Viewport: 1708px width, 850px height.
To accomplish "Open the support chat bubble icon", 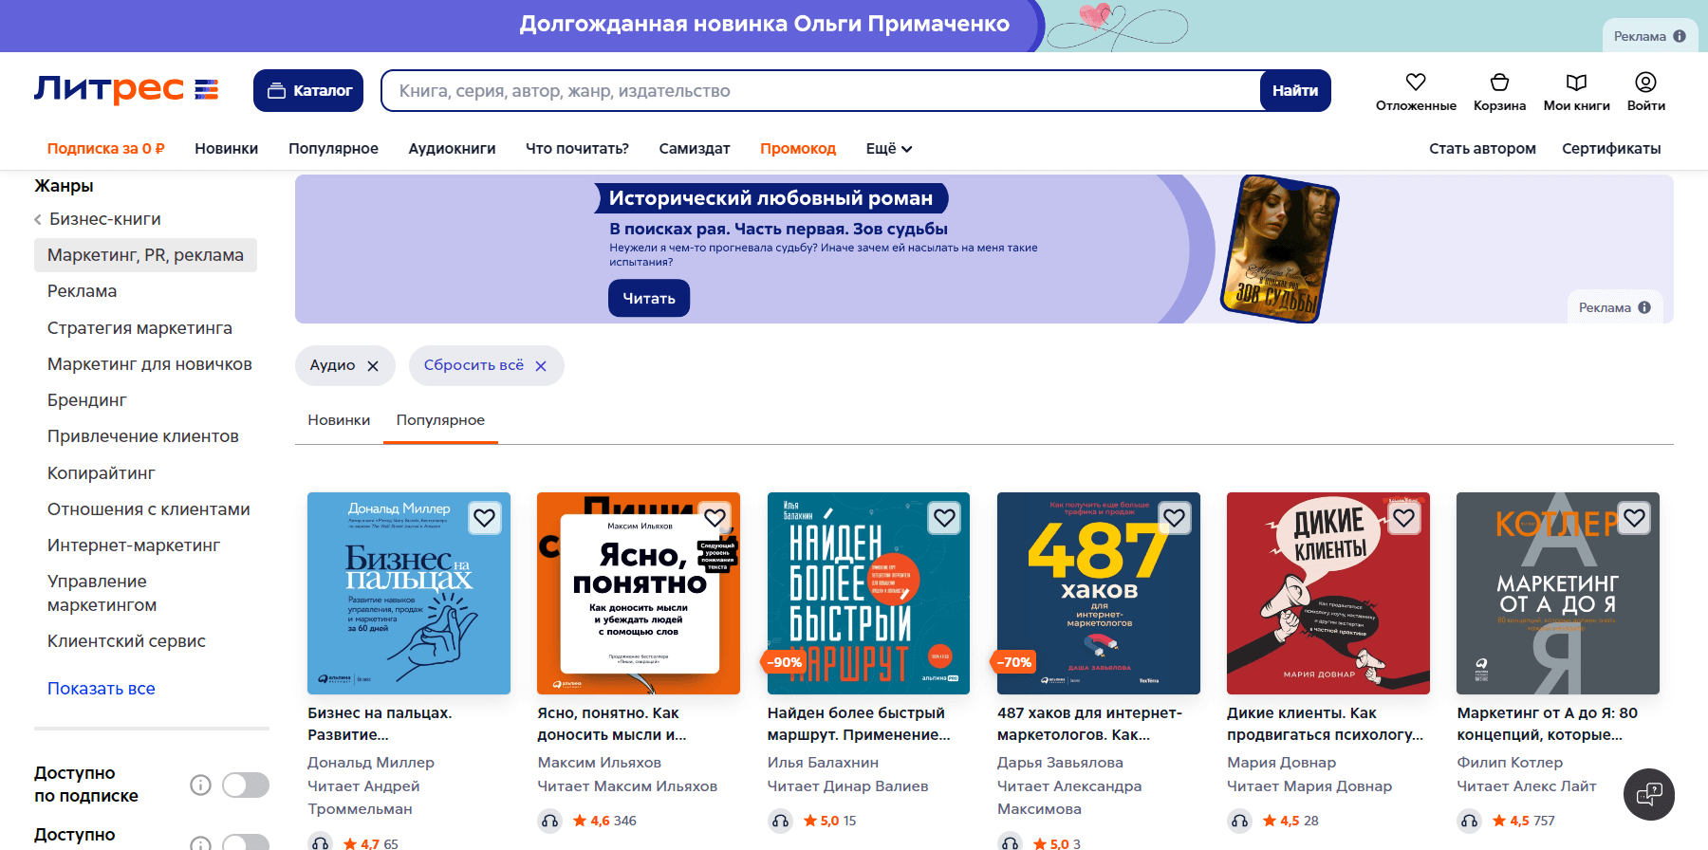I will 1649,794.
